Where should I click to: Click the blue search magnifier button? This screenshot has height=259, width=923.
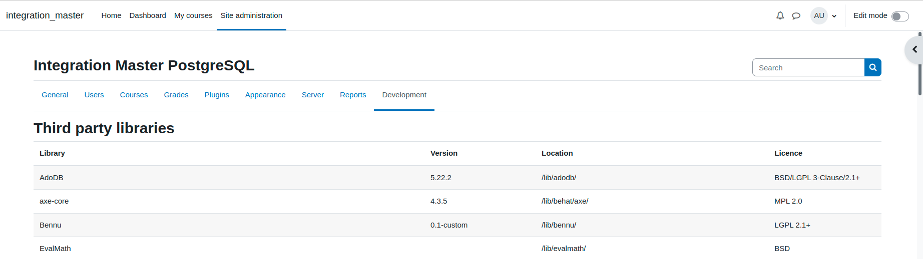[x=873, y=67]
